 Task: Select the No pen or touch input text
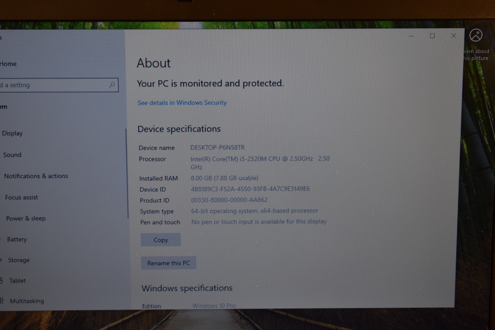coord(259,222)
